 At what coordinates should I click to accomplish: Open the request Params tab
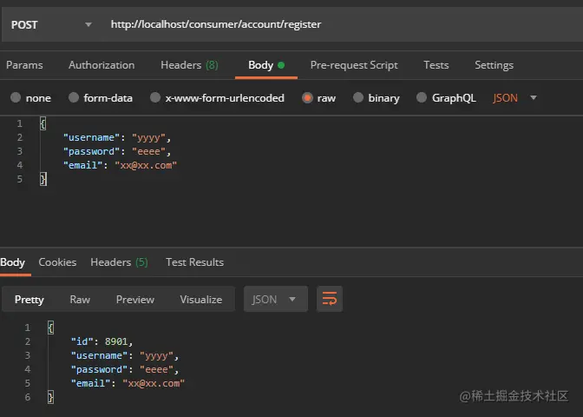(x=24, y=65)
